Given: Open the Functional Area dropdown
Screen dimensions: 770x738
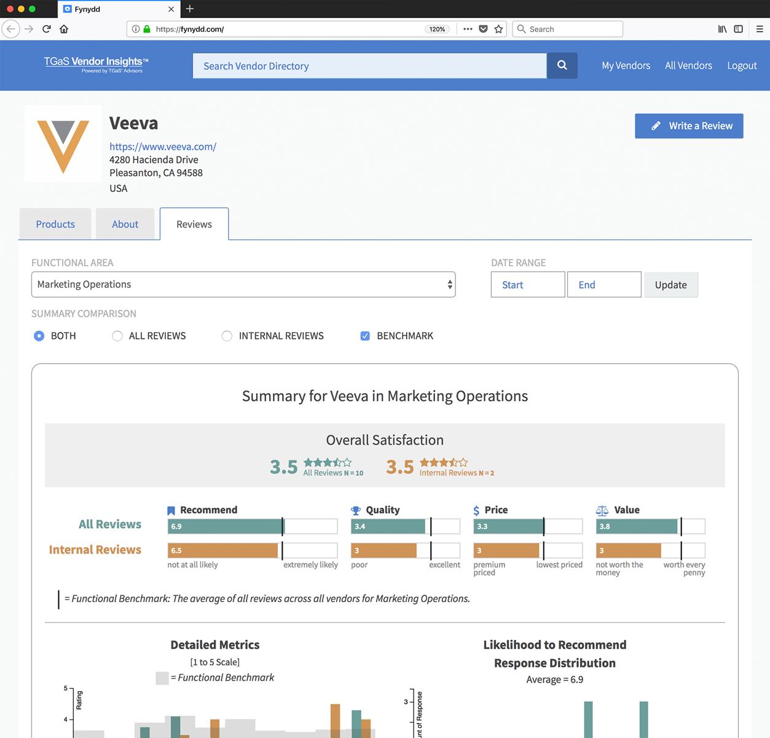Looking at the screenshot, I should pyautogui.click(x=243, y=284).
